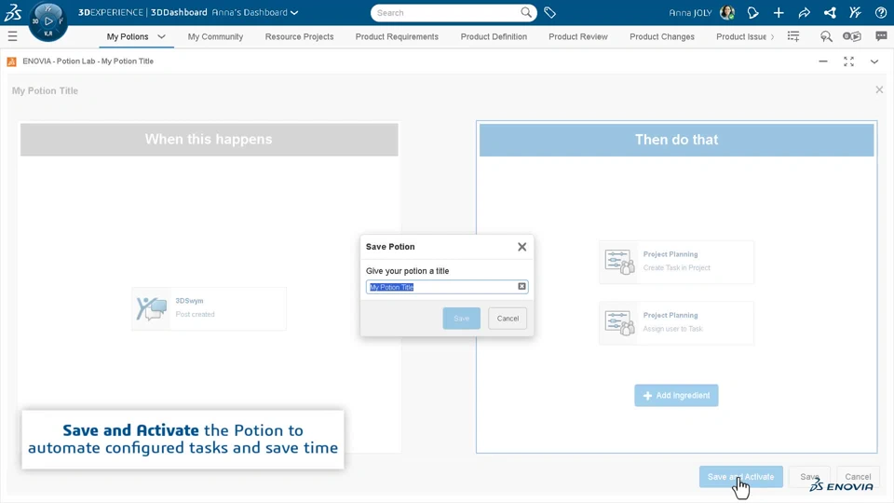894x503 pixels.
Task: Select the My Potions tab
Action: pyautogui.click(x=128, y=36)
